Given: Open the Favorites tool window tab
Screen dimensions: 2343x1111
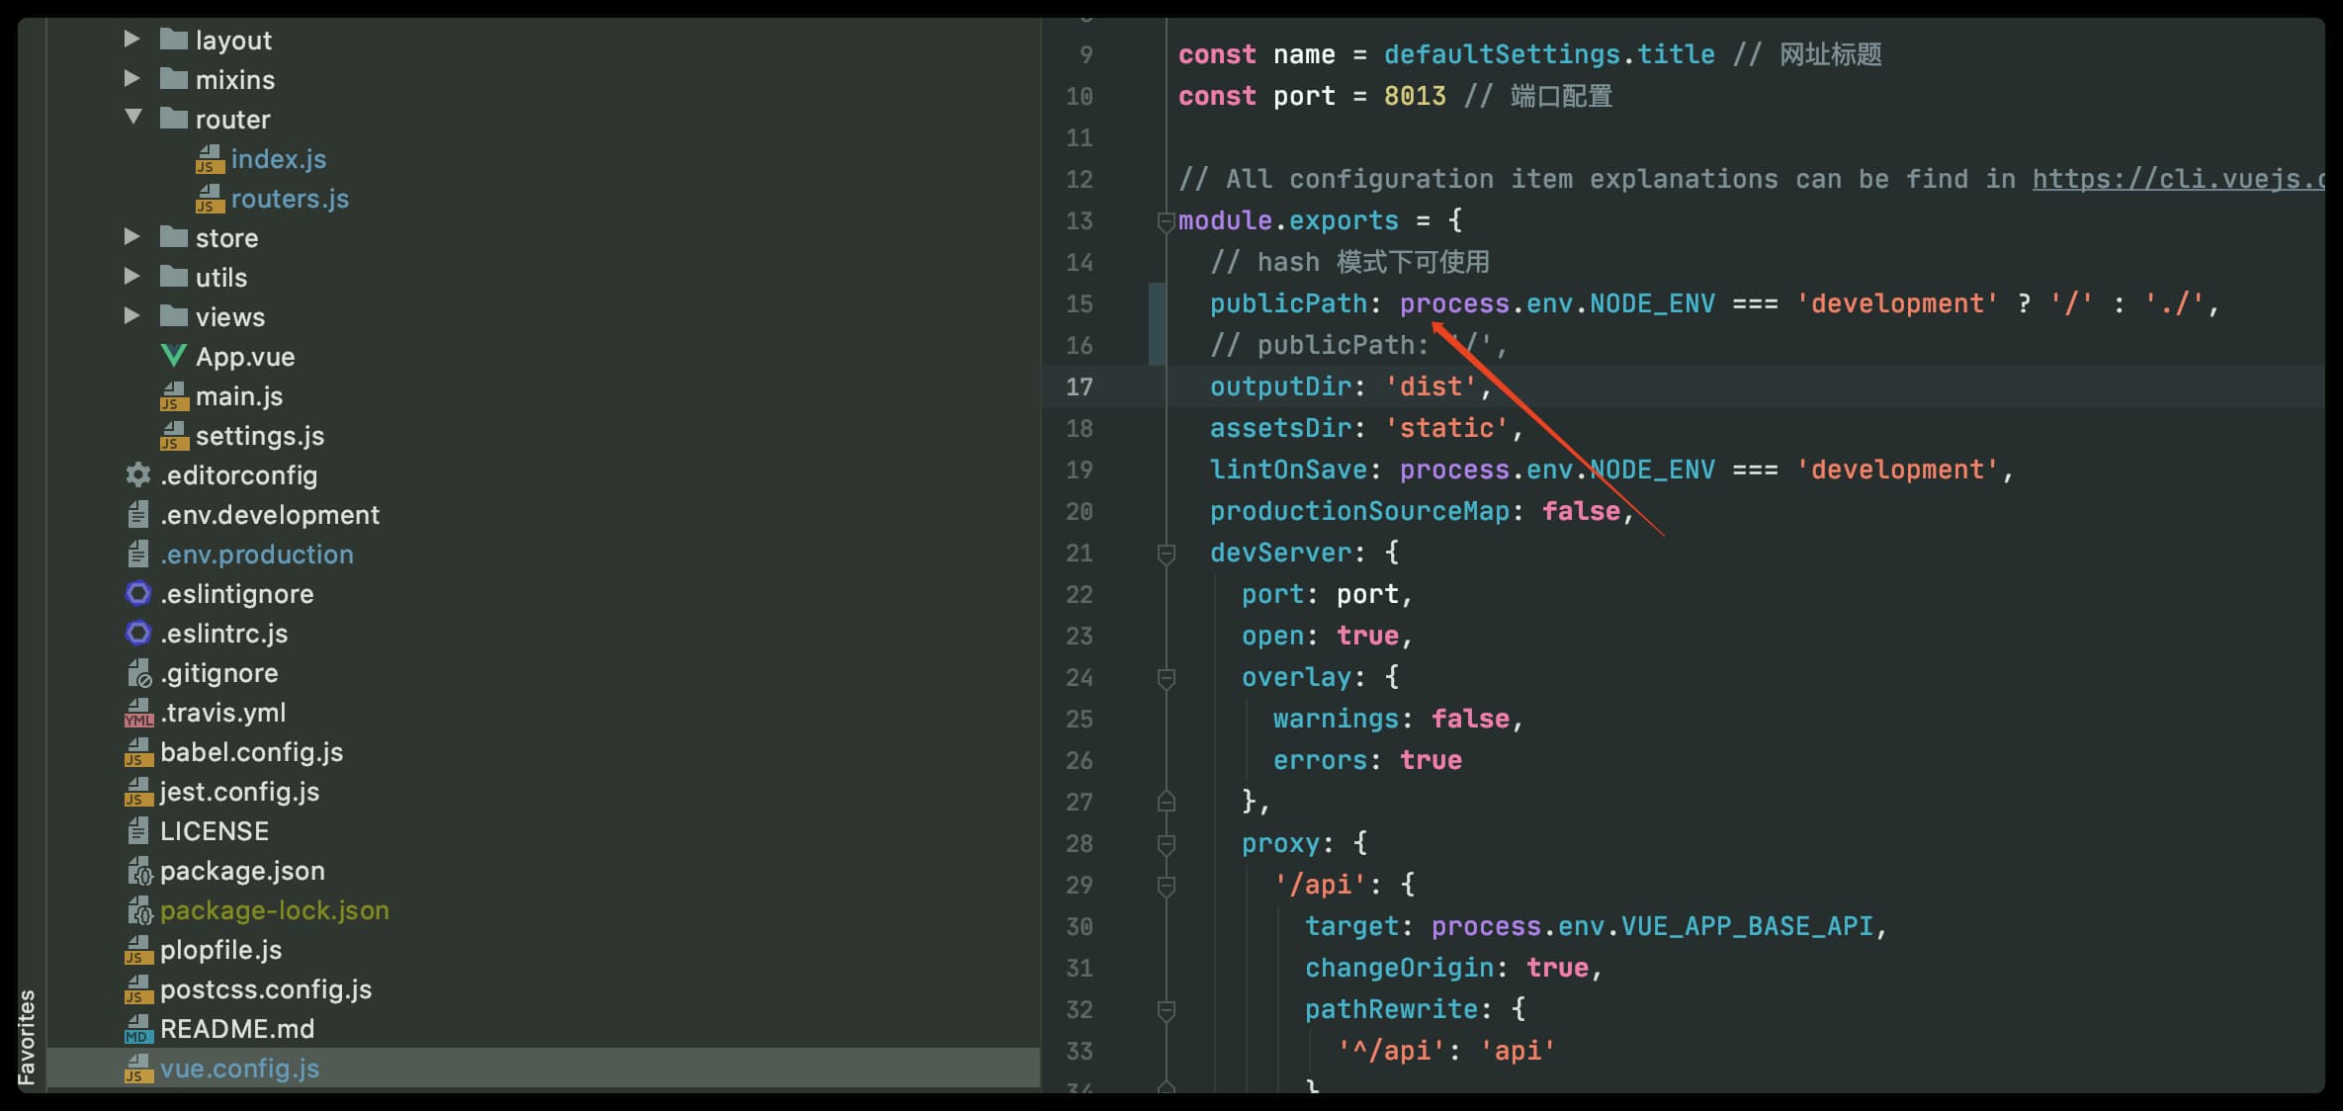Looking at the screenshot, I should click(27, 1036).
